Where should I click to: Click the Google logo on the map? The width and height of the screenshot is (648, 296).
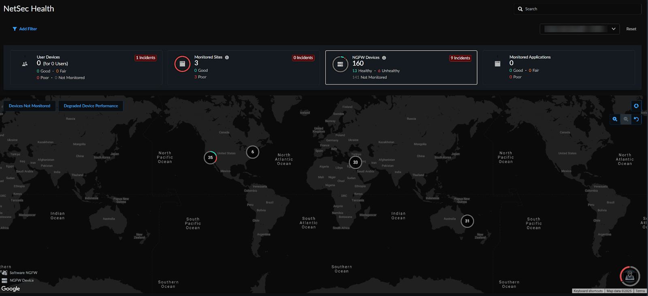coord(11,289)
